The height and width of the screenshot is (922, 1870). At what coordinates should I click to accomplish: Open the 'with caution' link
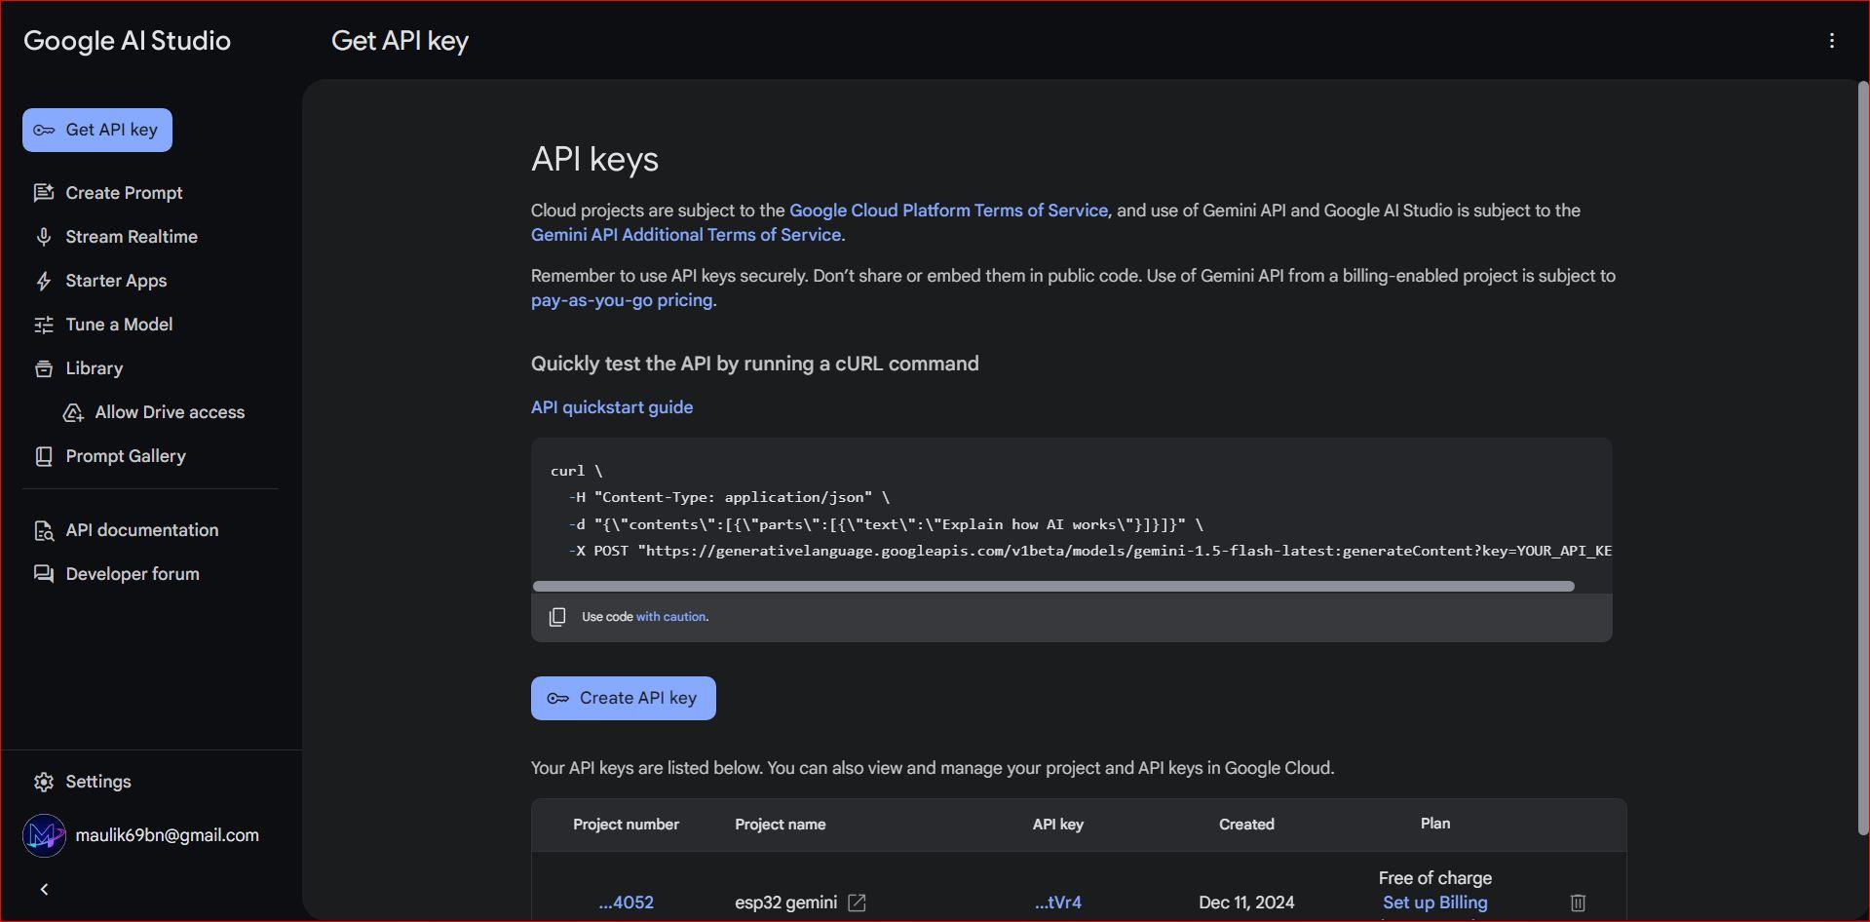(670, 617)
